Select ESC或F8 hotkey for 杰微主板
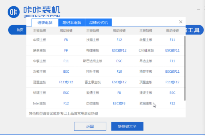The height and width of the screenshot is (136, 205). (119, 103)
